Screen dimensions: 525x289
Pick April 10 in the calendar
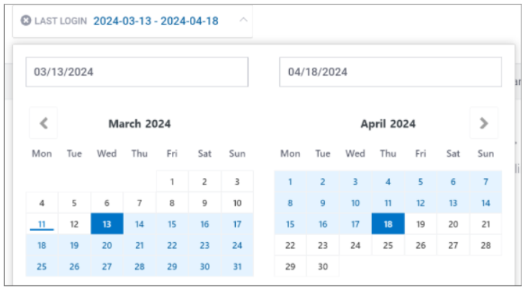point(355,203)
